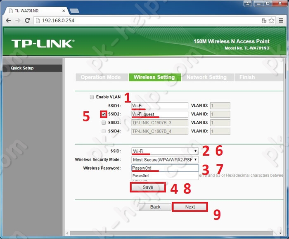289x239 pixels.
Task: Close the TL-WA701ND browser tab
Action: point(64,11)
